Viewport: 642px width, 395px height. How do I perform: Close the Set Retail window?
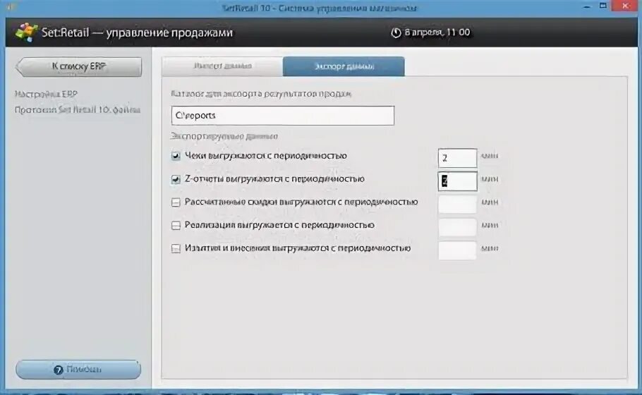pyautogui.click(x=626, y=6)
